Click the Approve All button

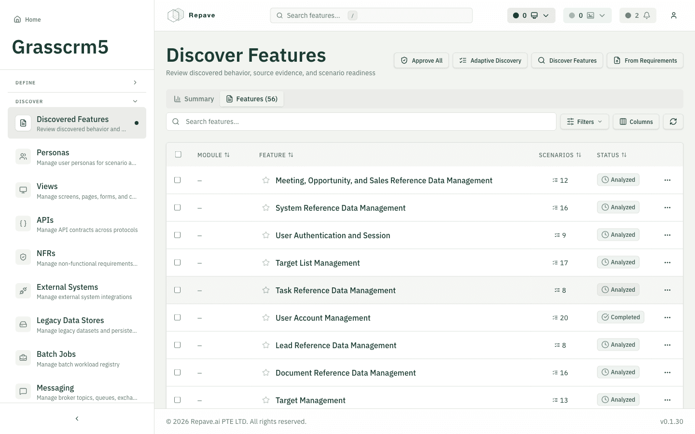422,60
